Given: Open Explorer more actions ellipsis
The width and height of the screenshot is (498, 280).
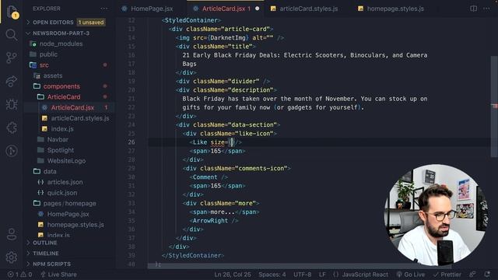Looking at the screenshot, I should [104, 9].
